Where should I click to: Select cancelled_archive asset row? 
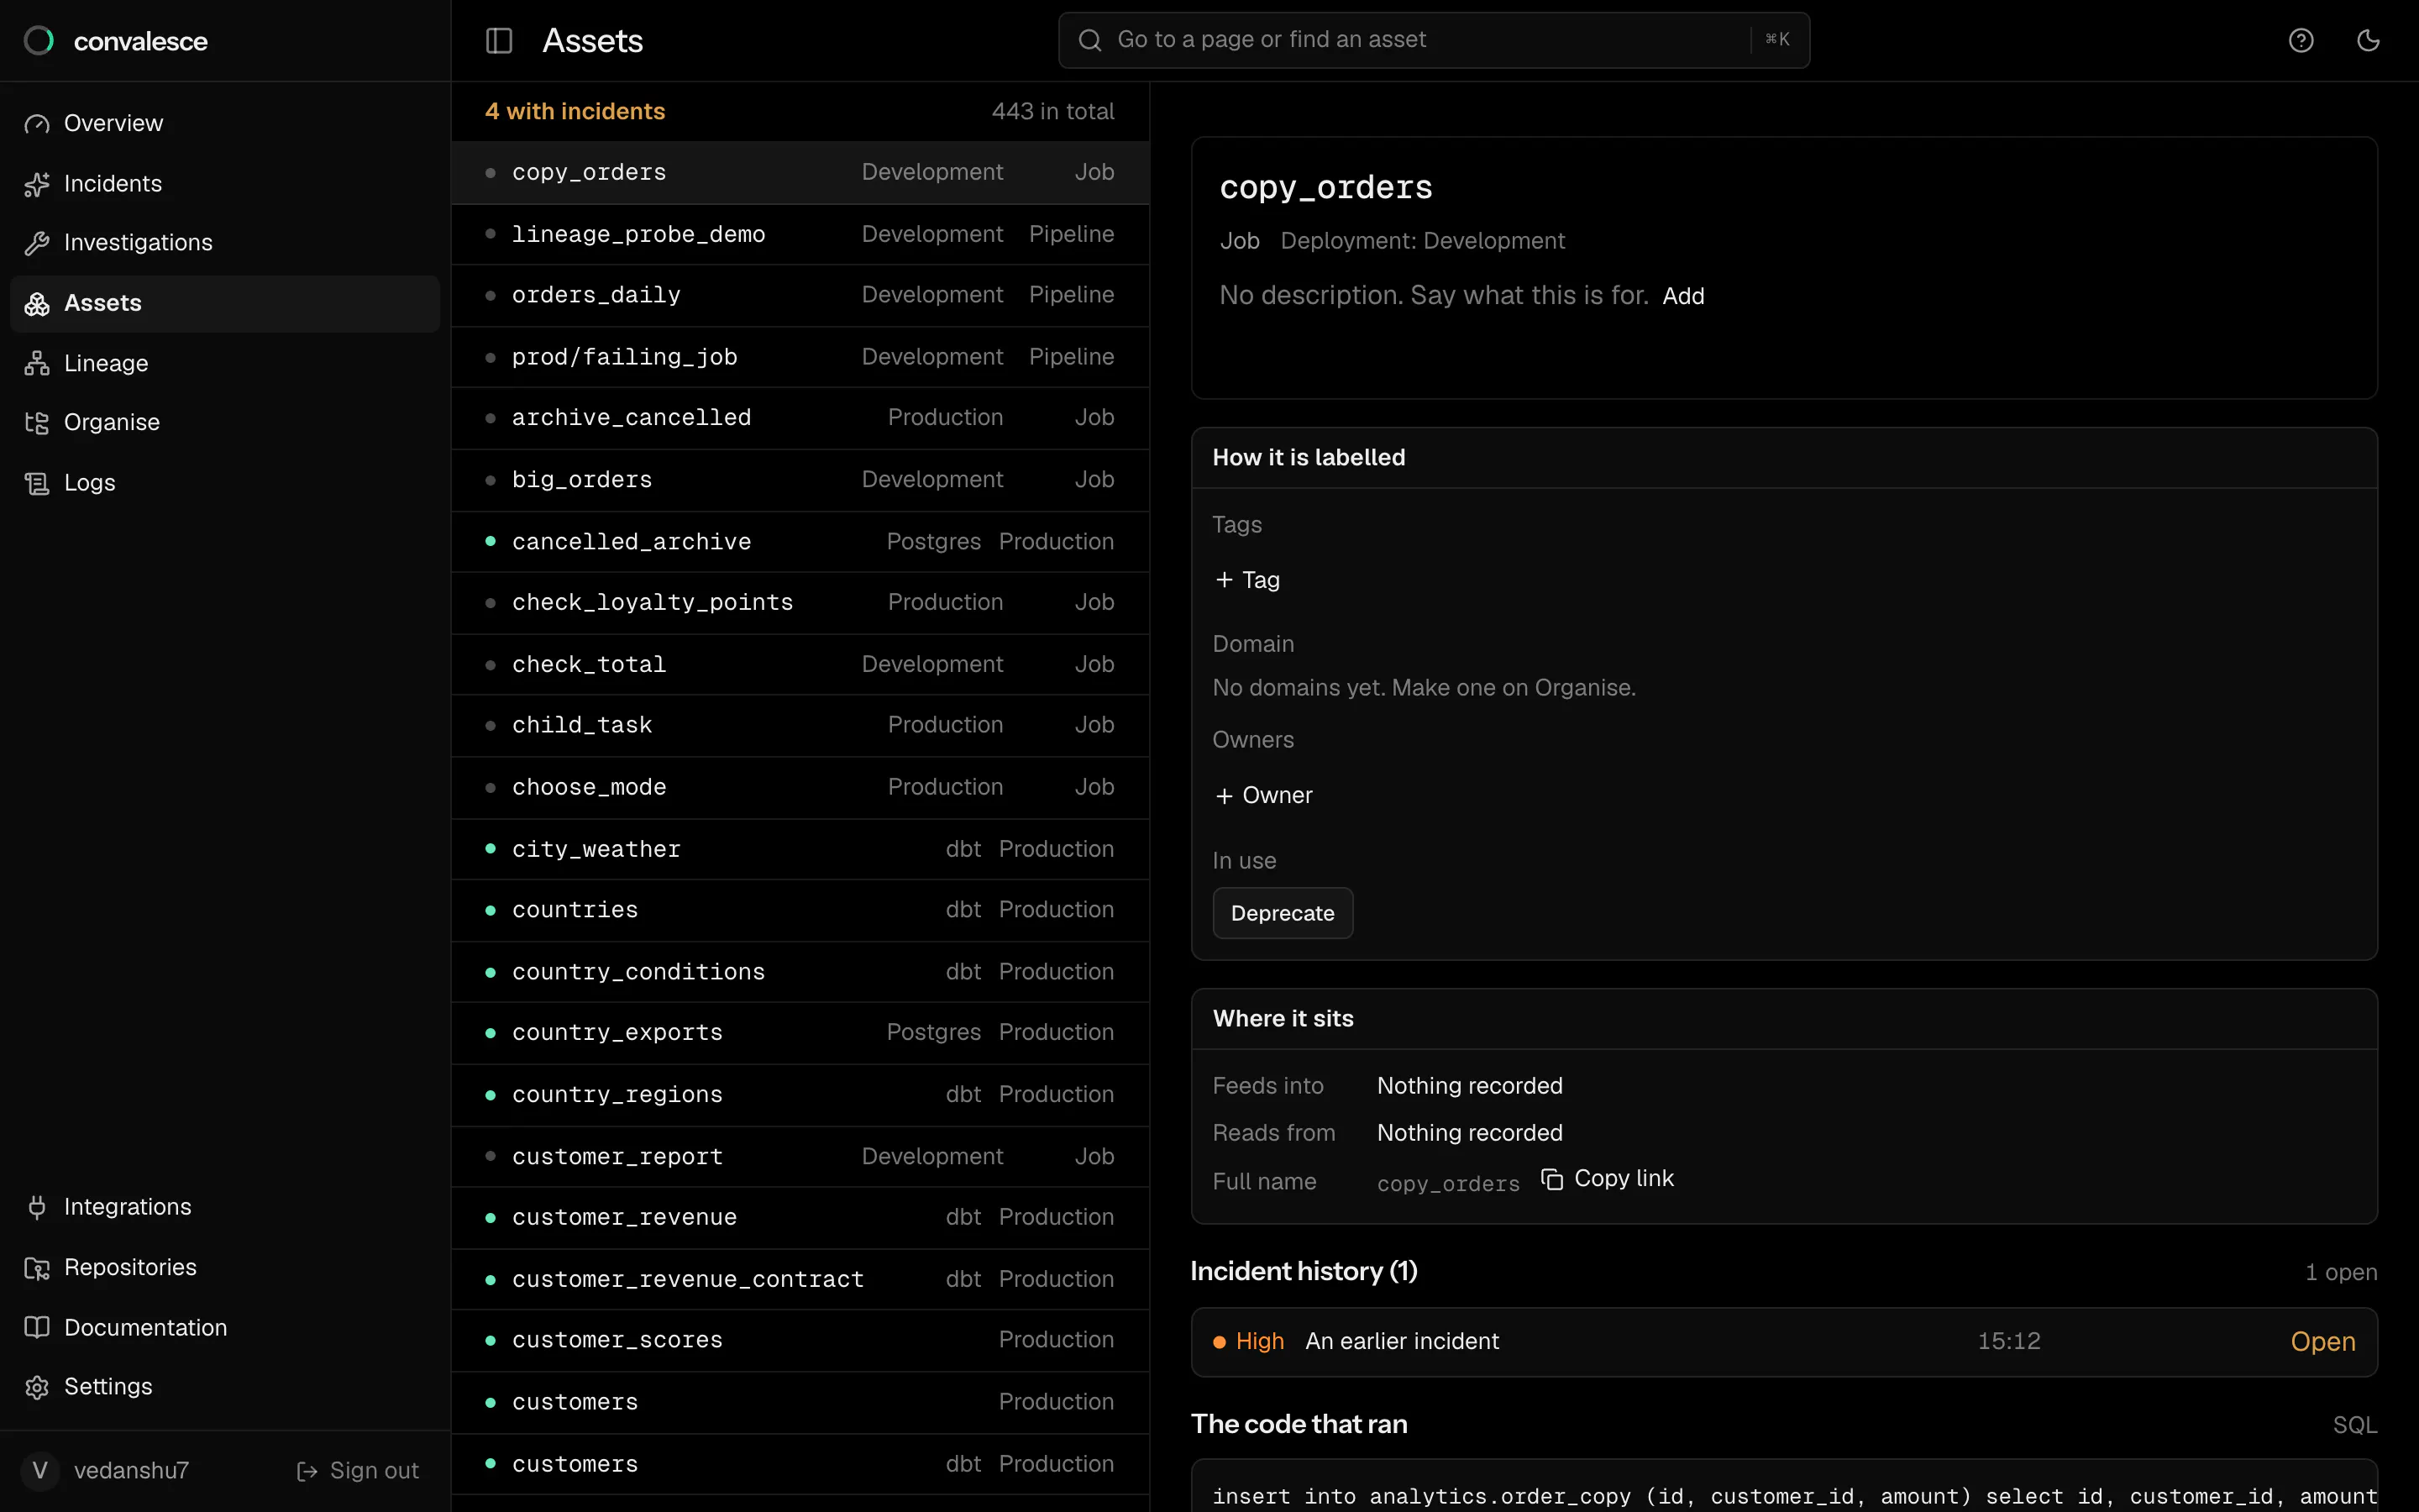click(800, 542)
